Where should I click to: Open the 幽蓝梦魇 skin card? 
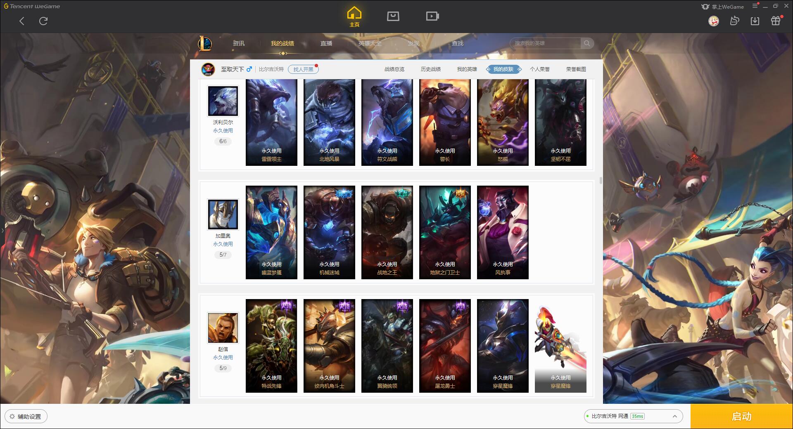click(271, 232)
